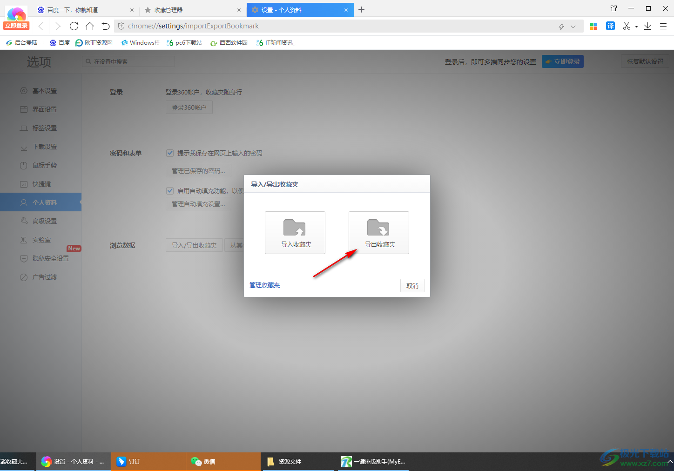Open 资源文件 folder from the taskbar
Image resolution: width=674 pixels, height=471 pixels.
tap(298, 462)
